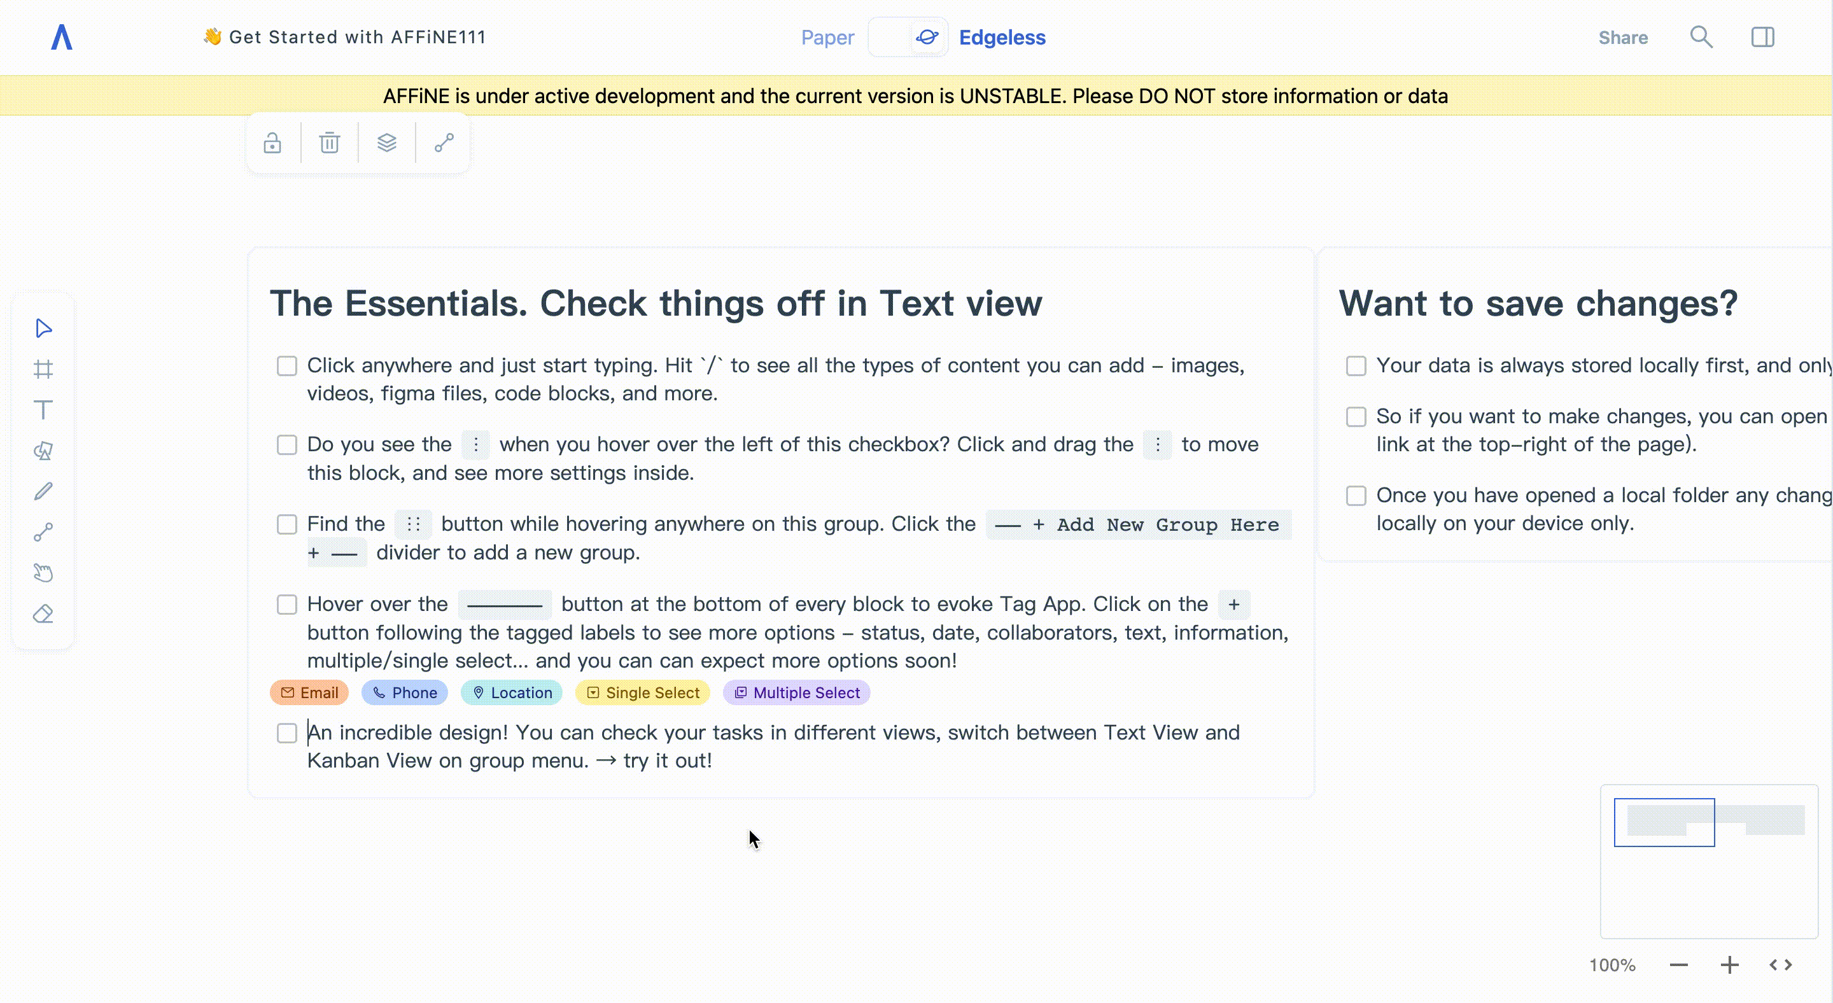The image size is (1833, 1003).
Task: Click the Email tag
Action: pos(309,693)
